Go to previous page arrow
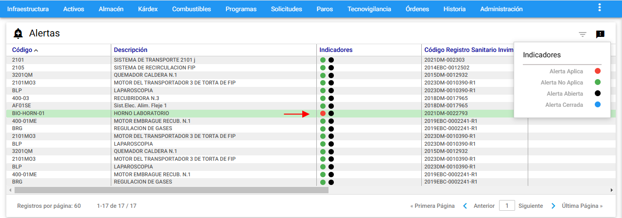Image resolution: width=622 pixels, height=218 pixels. click(x=465, y=206)
